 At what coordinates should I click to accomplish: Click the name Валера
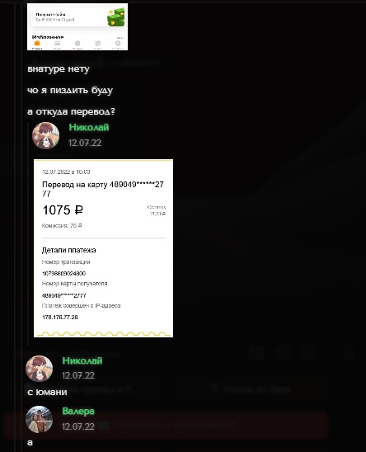[78, 411]
